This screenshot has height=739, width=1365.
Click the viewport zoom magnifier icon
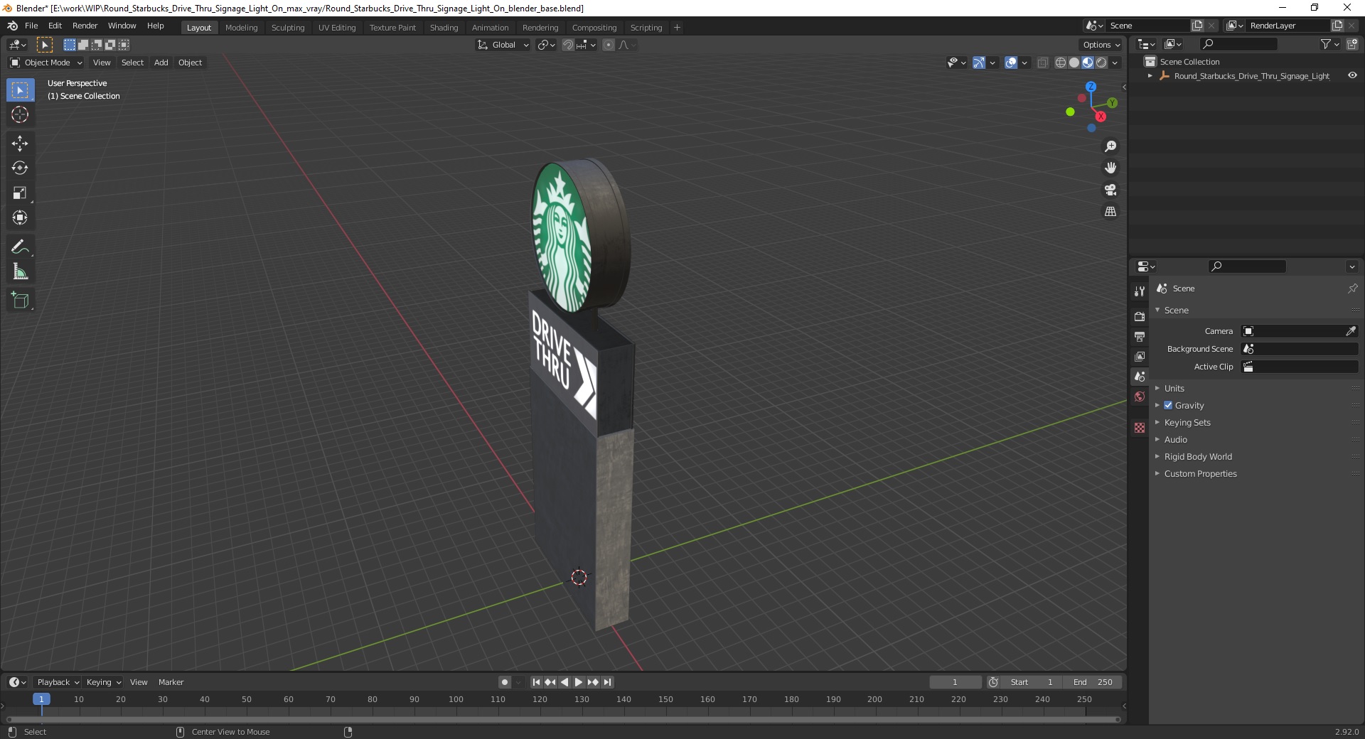[1110, 146]
